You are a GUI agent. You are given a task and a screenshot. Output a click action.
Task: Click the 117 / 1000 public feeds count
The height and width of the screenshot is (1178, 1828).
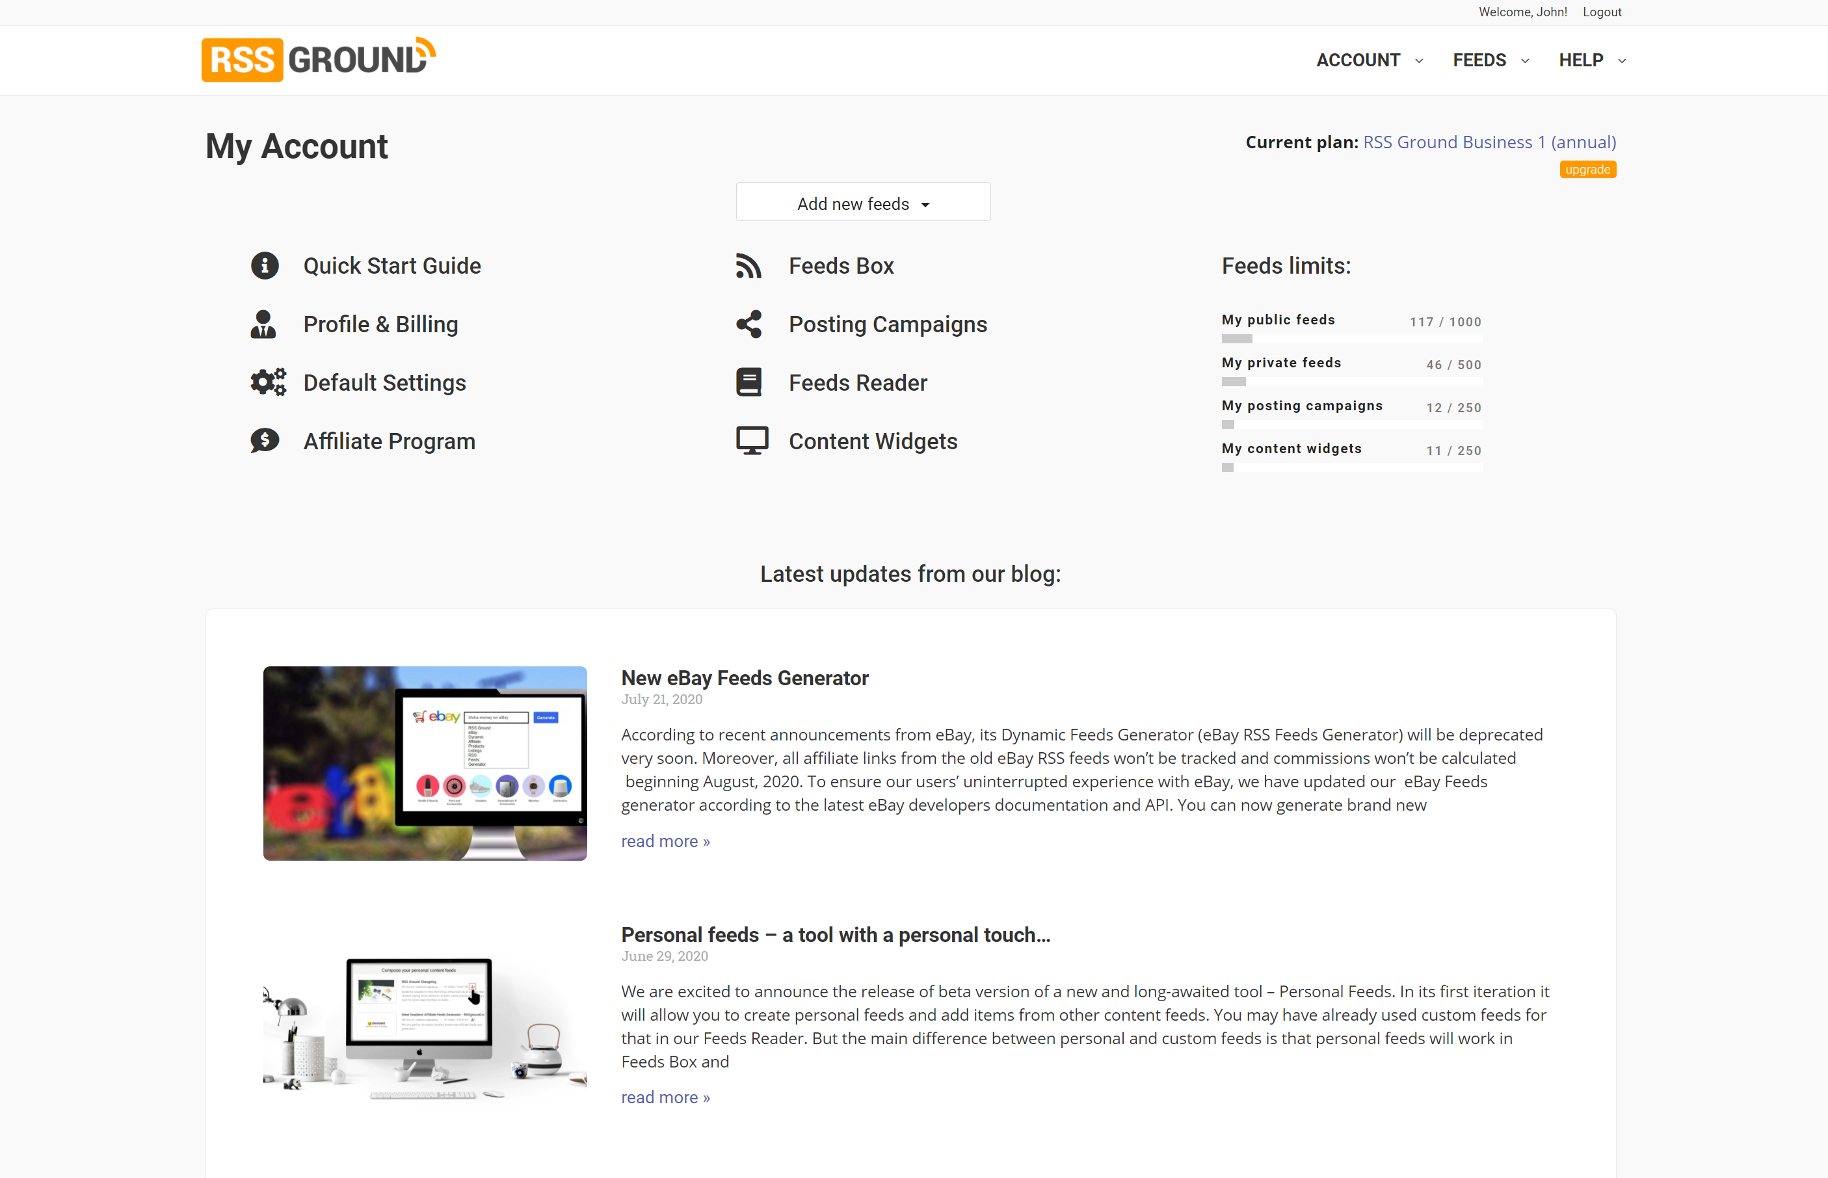(x=1446, y=322)
